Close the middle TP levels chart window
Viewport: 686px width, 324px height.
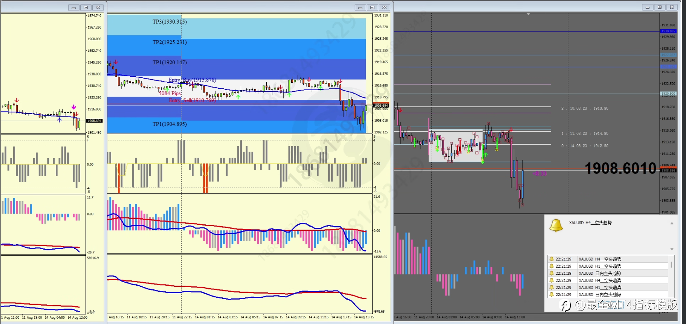[385, 8]
